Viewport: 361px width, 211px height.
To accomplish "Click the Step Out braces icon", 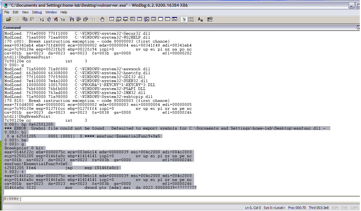I will tap(86, 19).
